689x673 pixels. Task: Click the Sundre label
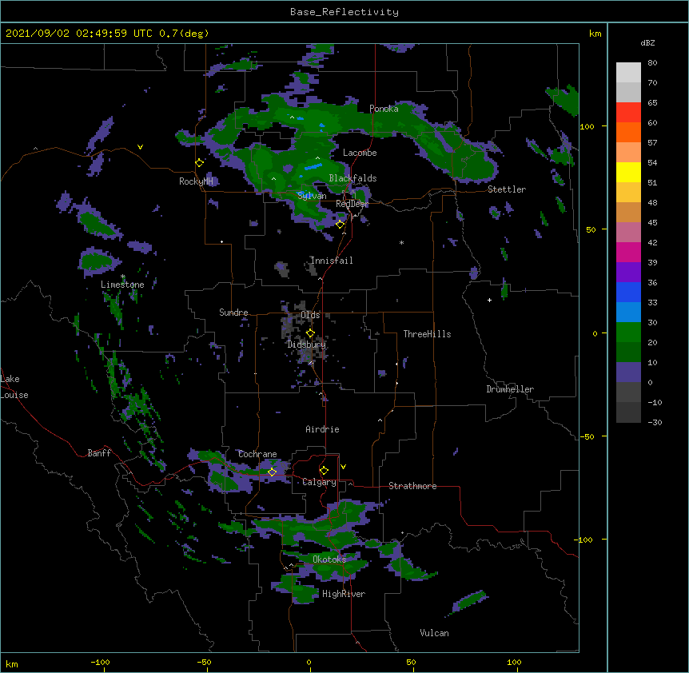coord(233,313)
